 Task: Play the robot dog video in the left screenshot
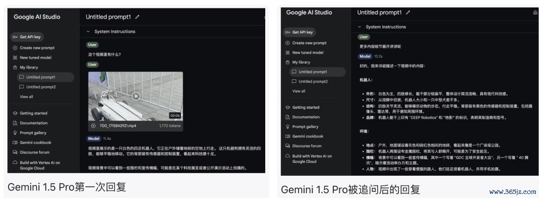click(x=136, y=96)
